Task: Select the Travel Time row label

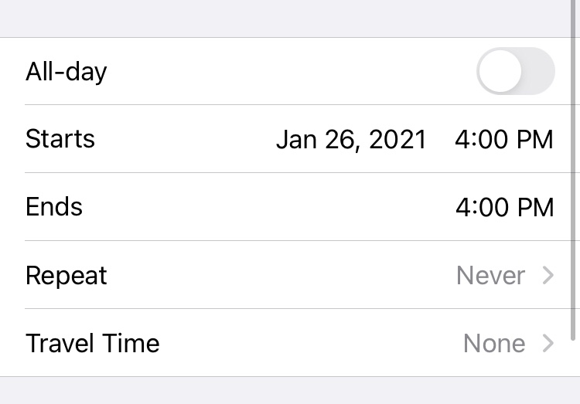Action: (93, 343)
